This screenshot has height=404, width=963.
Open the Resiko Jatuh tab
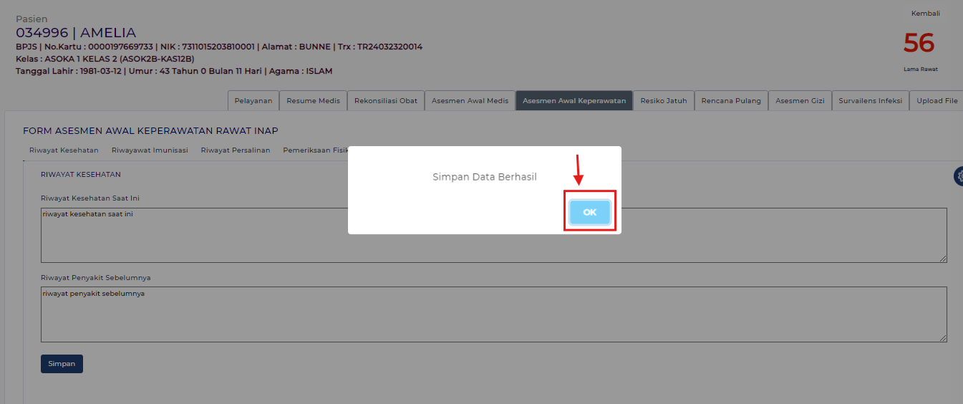664,101
